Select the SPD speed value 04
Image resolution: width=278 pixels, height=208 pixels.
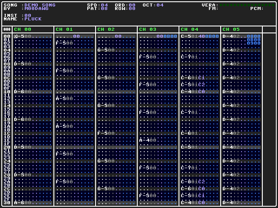coord(104,5)
